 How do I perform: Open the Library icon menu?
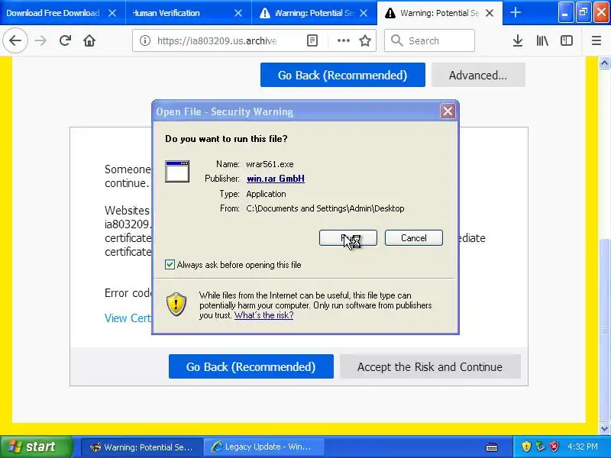pos(542,40)
